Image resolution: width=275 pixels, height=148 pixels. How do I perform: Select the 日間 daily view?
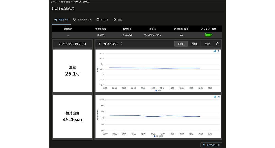point(181,44)
